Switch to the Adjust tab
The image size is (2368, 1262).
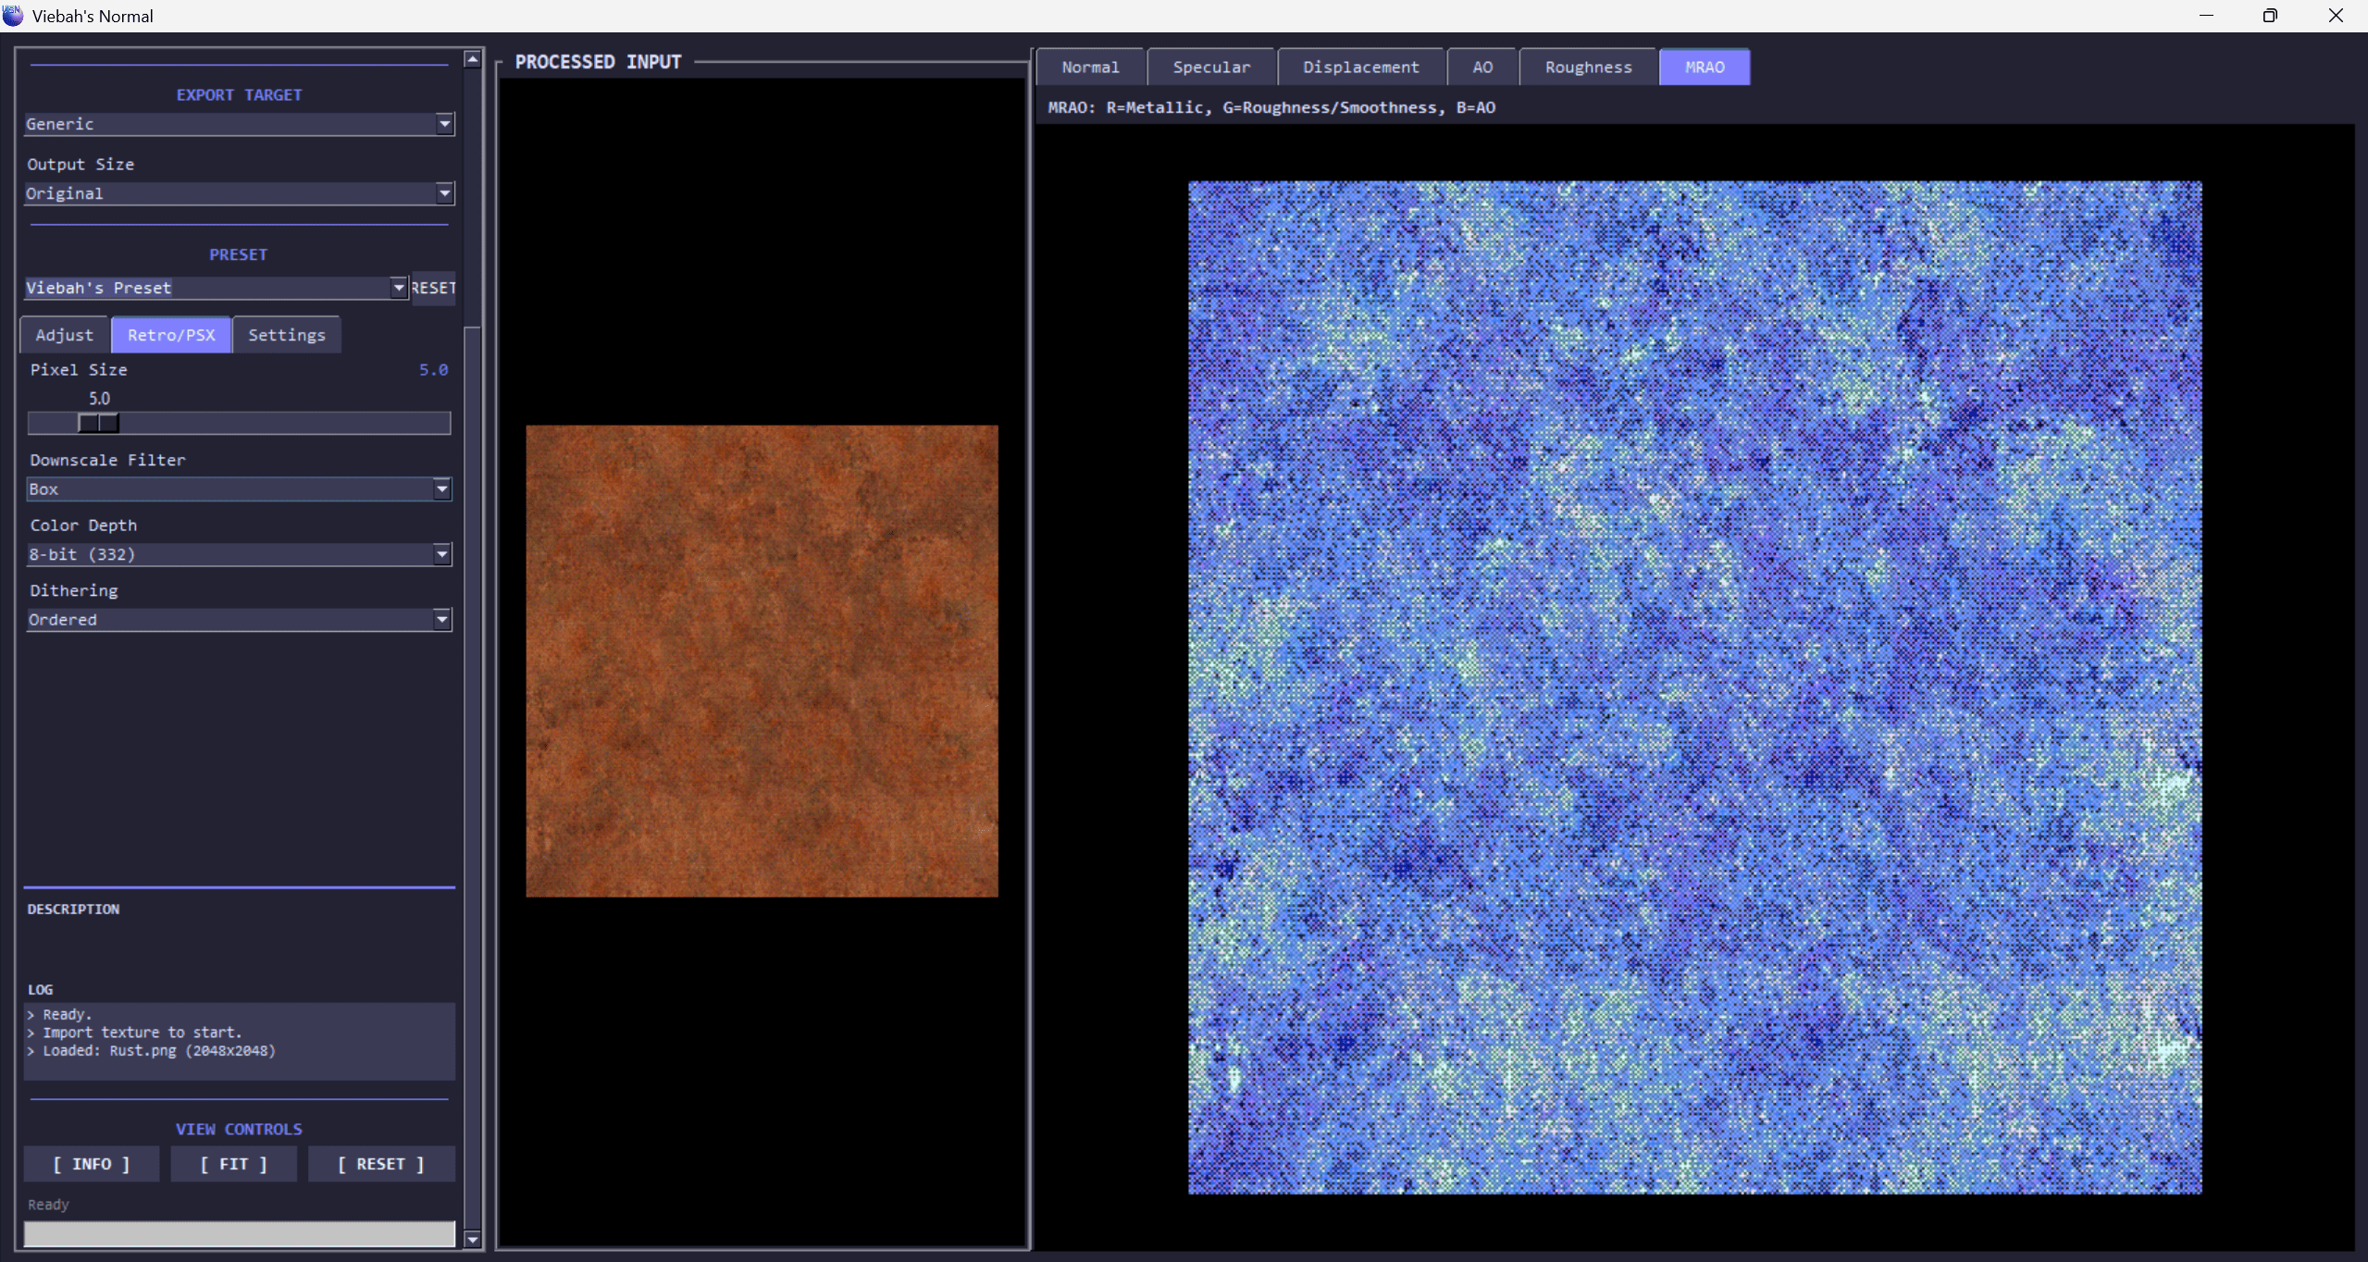(64, 335)
